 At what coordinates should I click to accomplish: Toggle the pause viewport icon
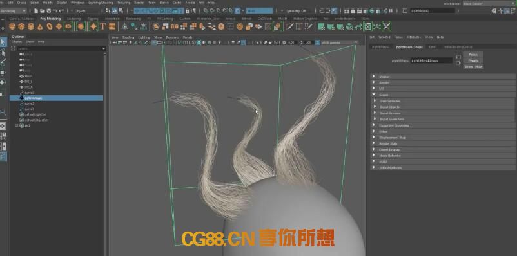click(x=391, y=11)
